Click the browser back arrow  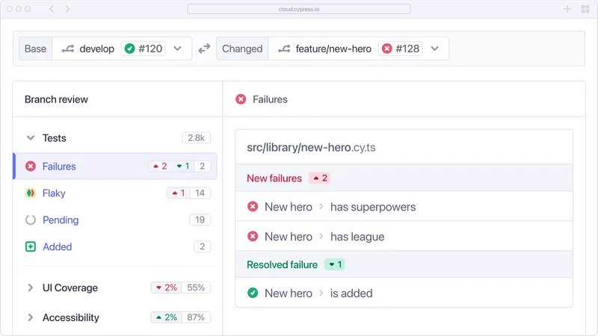[52, 9]
